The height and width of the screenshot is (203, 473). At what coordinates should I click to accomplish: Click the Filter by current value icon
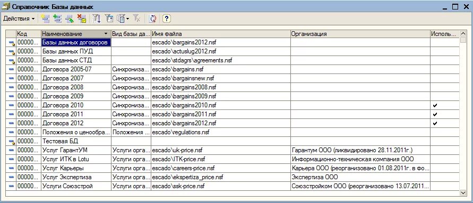point(109,19)
